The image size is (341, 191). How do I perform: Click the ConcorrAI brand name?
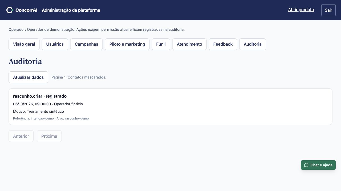coord(26,10)
